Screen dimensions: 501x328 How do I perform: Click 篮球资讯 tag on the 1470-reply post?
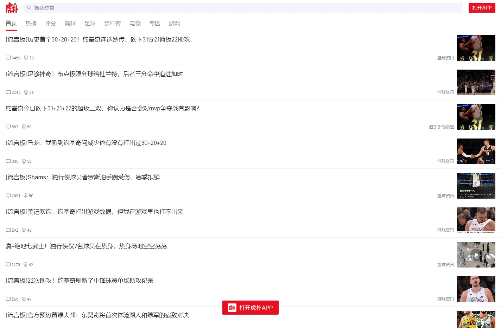446,265
